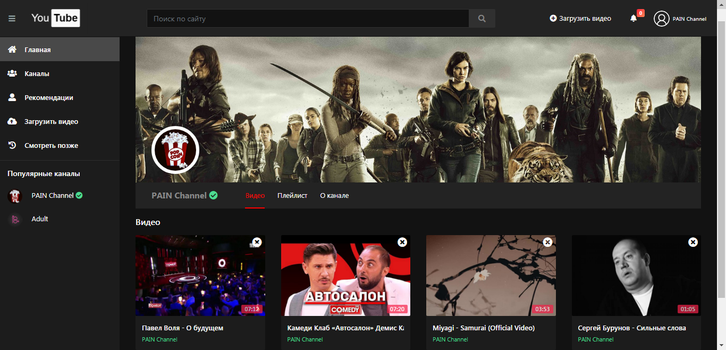Open the О канале tab
The image size is (726, 350).
(334, 196)
